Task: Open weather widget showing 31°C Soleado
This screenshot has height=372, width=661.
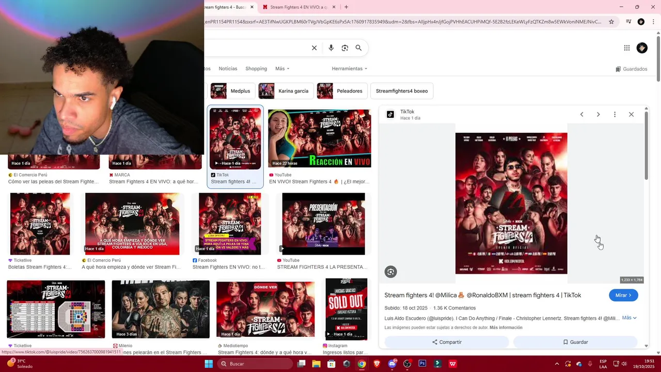Action: pos(20,364)
